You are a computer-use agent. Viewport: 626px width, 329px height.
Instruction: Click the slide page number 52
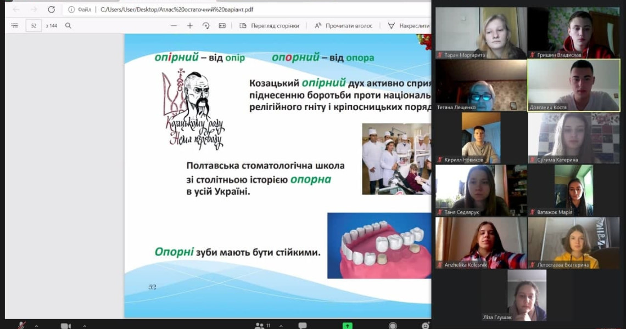pos(152,287)
